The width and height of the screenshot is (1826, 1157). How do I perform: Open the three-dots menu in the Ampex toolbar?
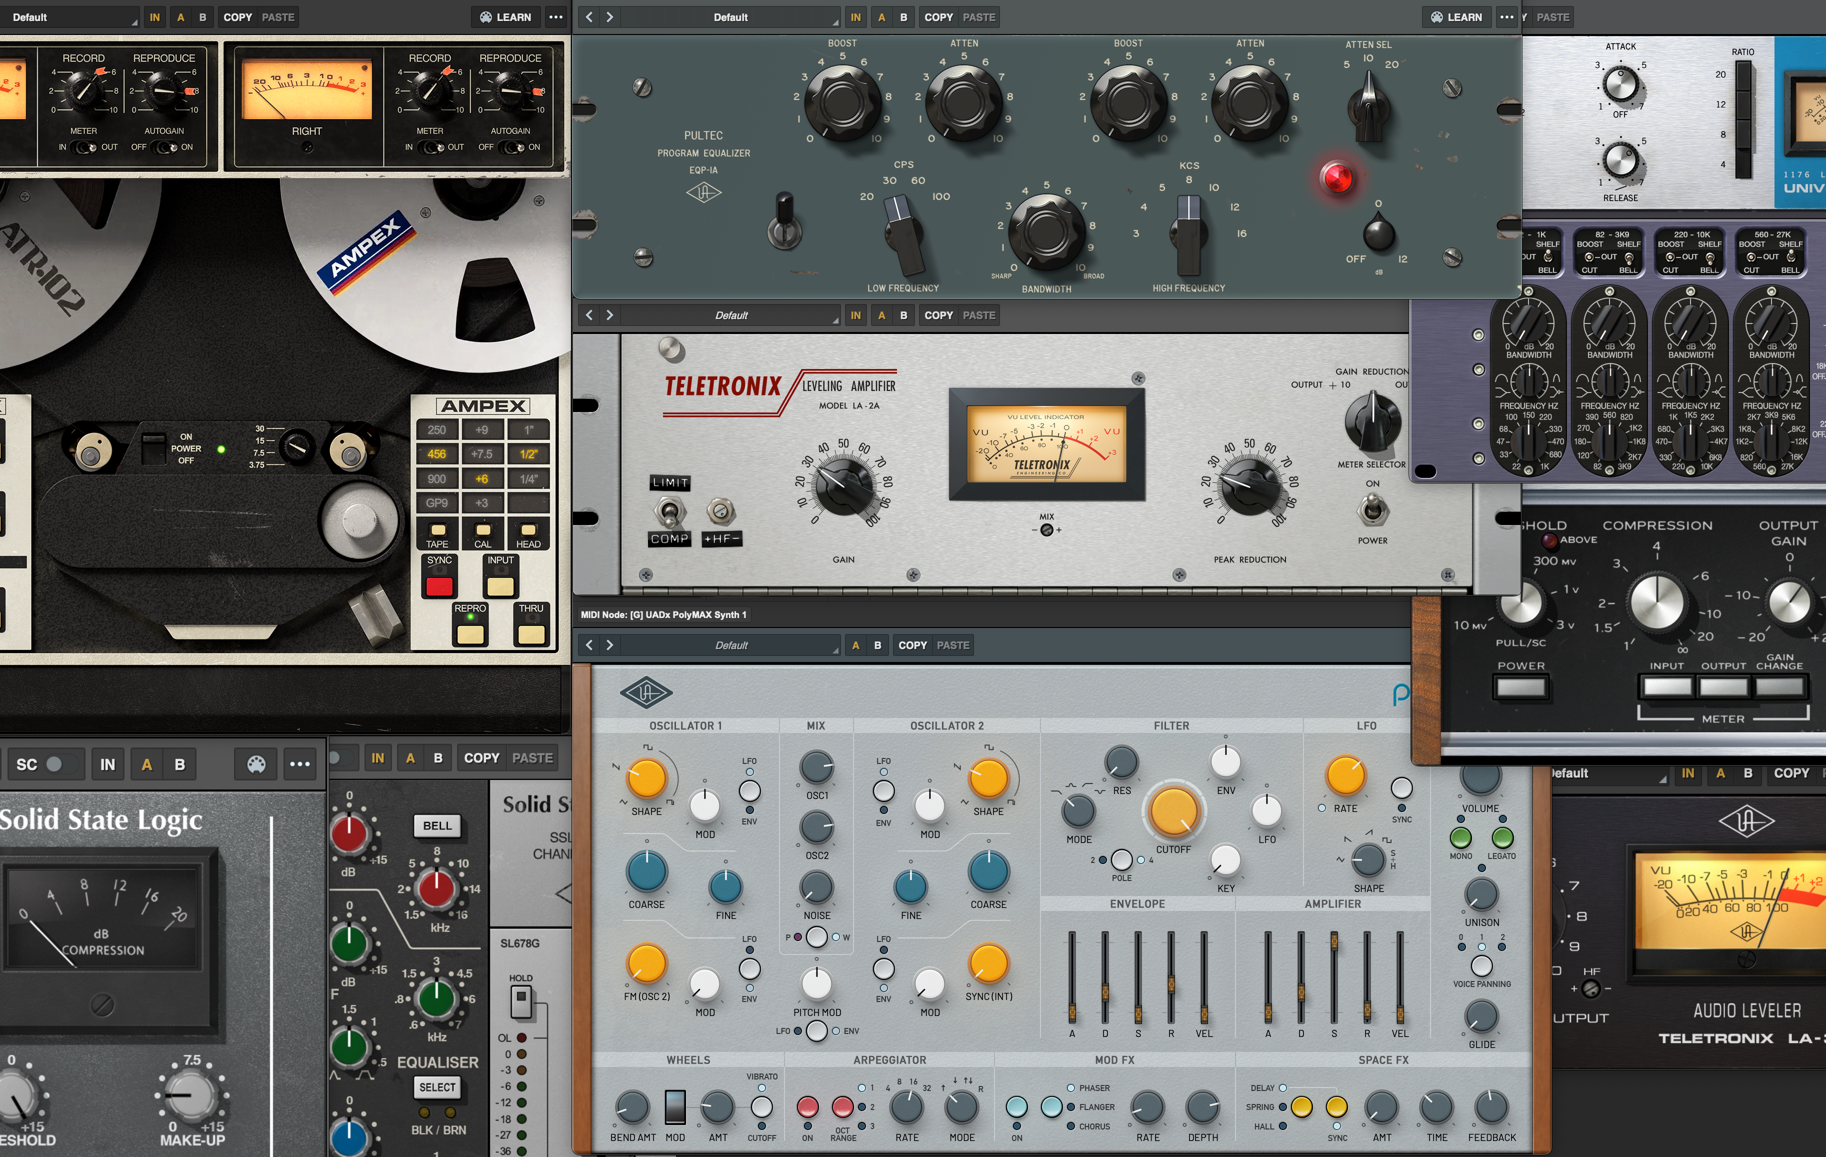tap(556, 16)
